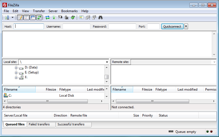This screenshot has height=137, width=219.
Task: Open the Edit menu
Action: [15, 11]
